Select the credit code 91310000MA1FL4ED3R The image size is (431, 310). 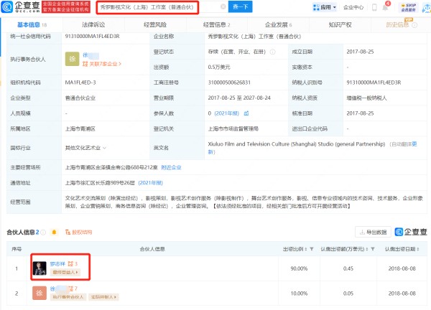[x=93, y=37]
